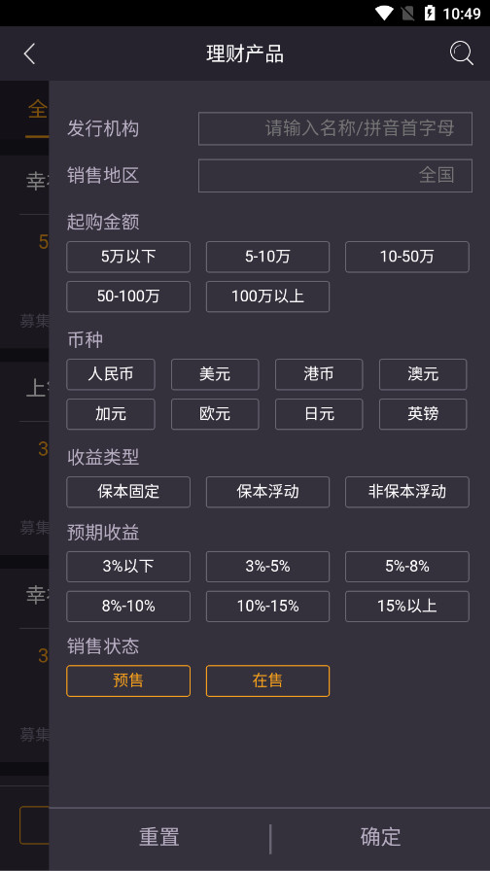Viewport: 490px width, 871px height.
Task: Select the 英镑 currency filter
Action: coord(423,414)
